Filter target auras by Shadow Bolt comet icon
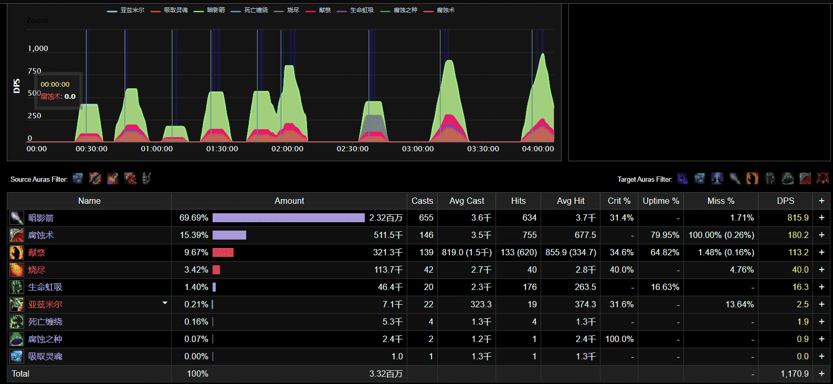This screenshot has height=384, width=833. [735, 179]
